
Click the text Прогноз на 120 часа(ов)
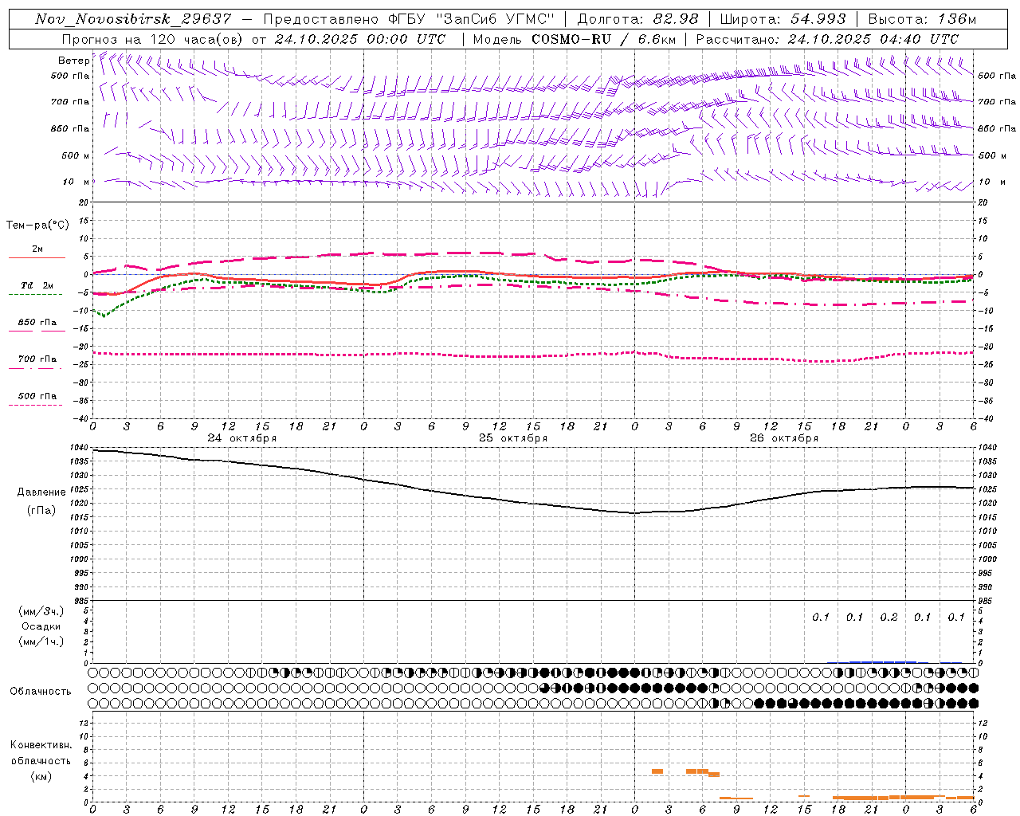(153, 39)
